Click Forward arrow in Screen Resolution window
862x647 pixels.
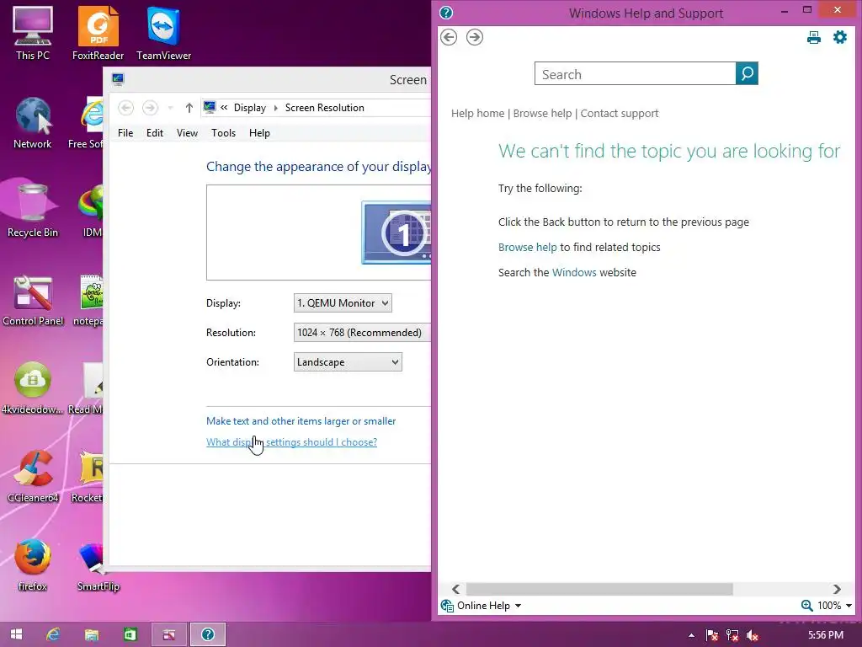coord(150,108)
